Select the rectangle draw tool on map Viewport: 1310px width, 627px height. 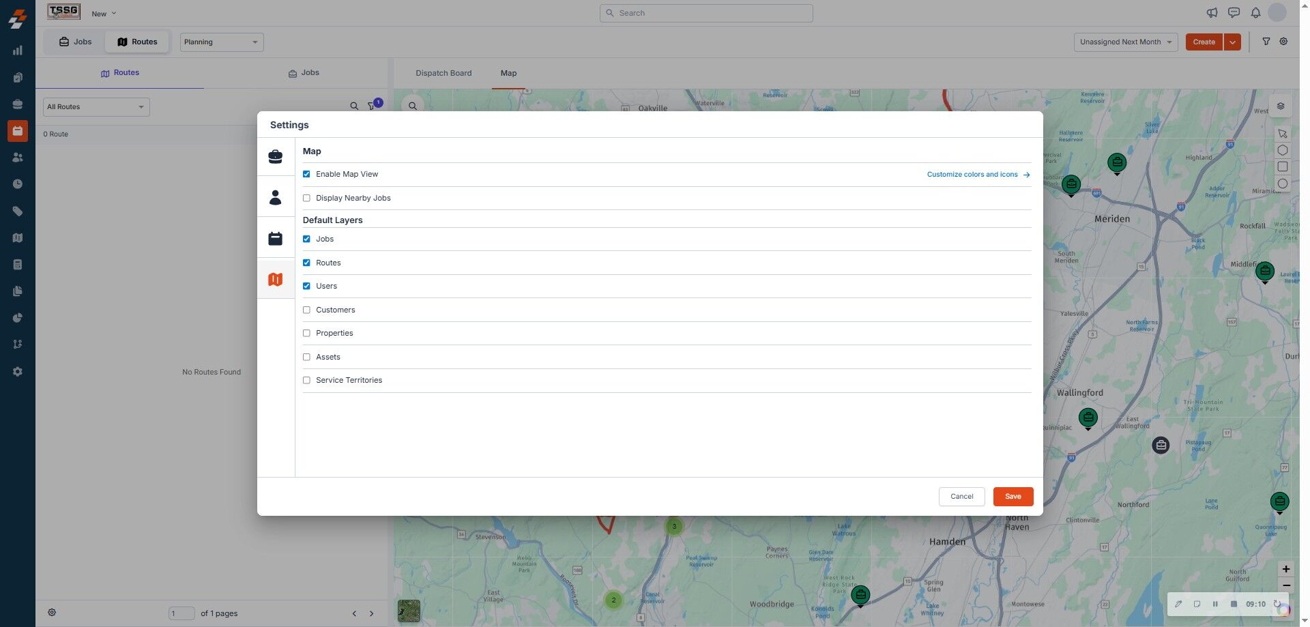1283,166
